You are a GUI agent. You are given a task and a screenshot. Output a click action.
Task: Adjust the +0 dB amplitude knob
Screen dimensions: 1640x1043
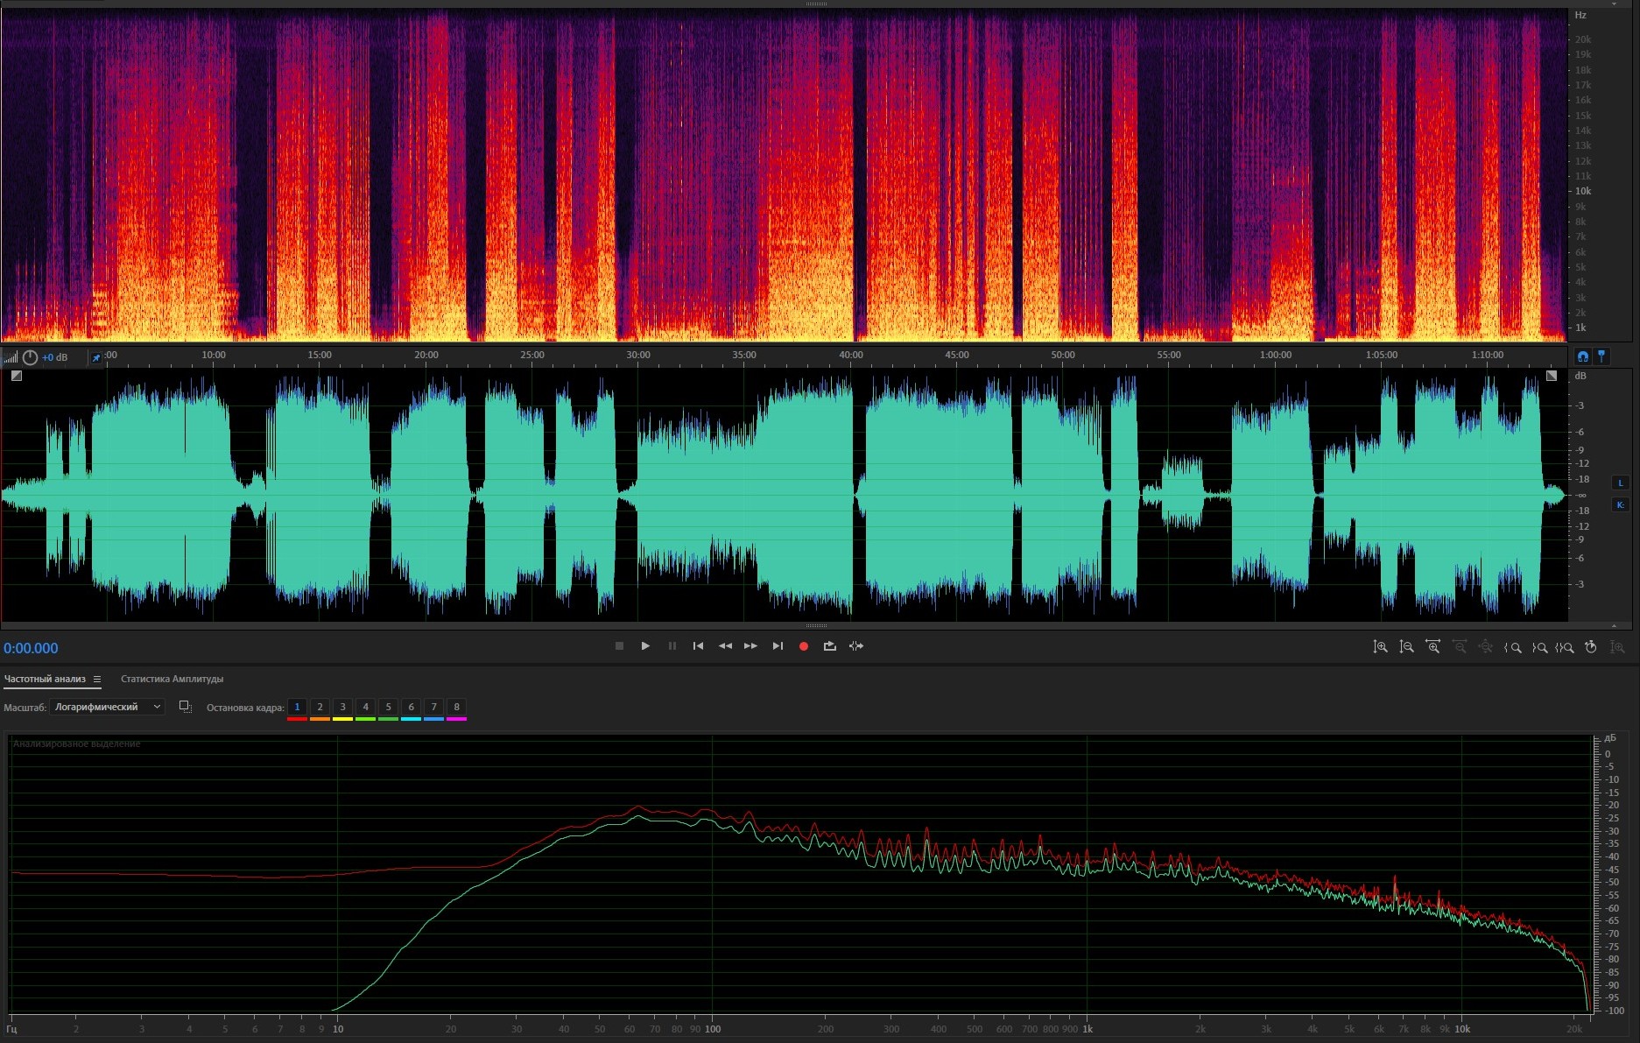click(x=31, y=357)
